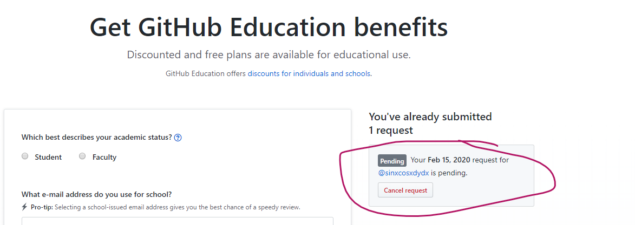Click the Get GitHub Education benefits heading
This screenshot has height=225, width=635.
(x=269, y=27)
